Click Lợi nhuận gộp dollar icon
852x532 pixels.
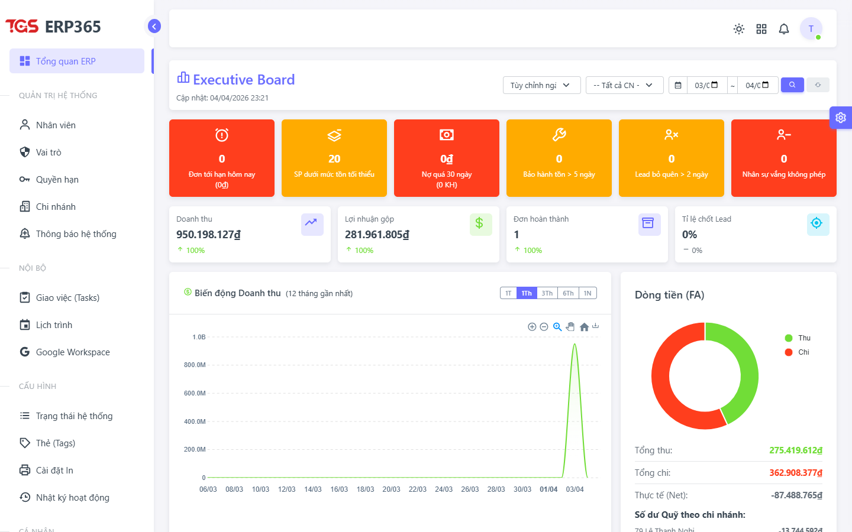tap(481, 225)
